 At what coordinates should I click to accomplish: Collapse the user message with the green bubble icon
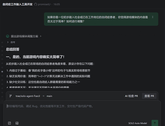153,17
